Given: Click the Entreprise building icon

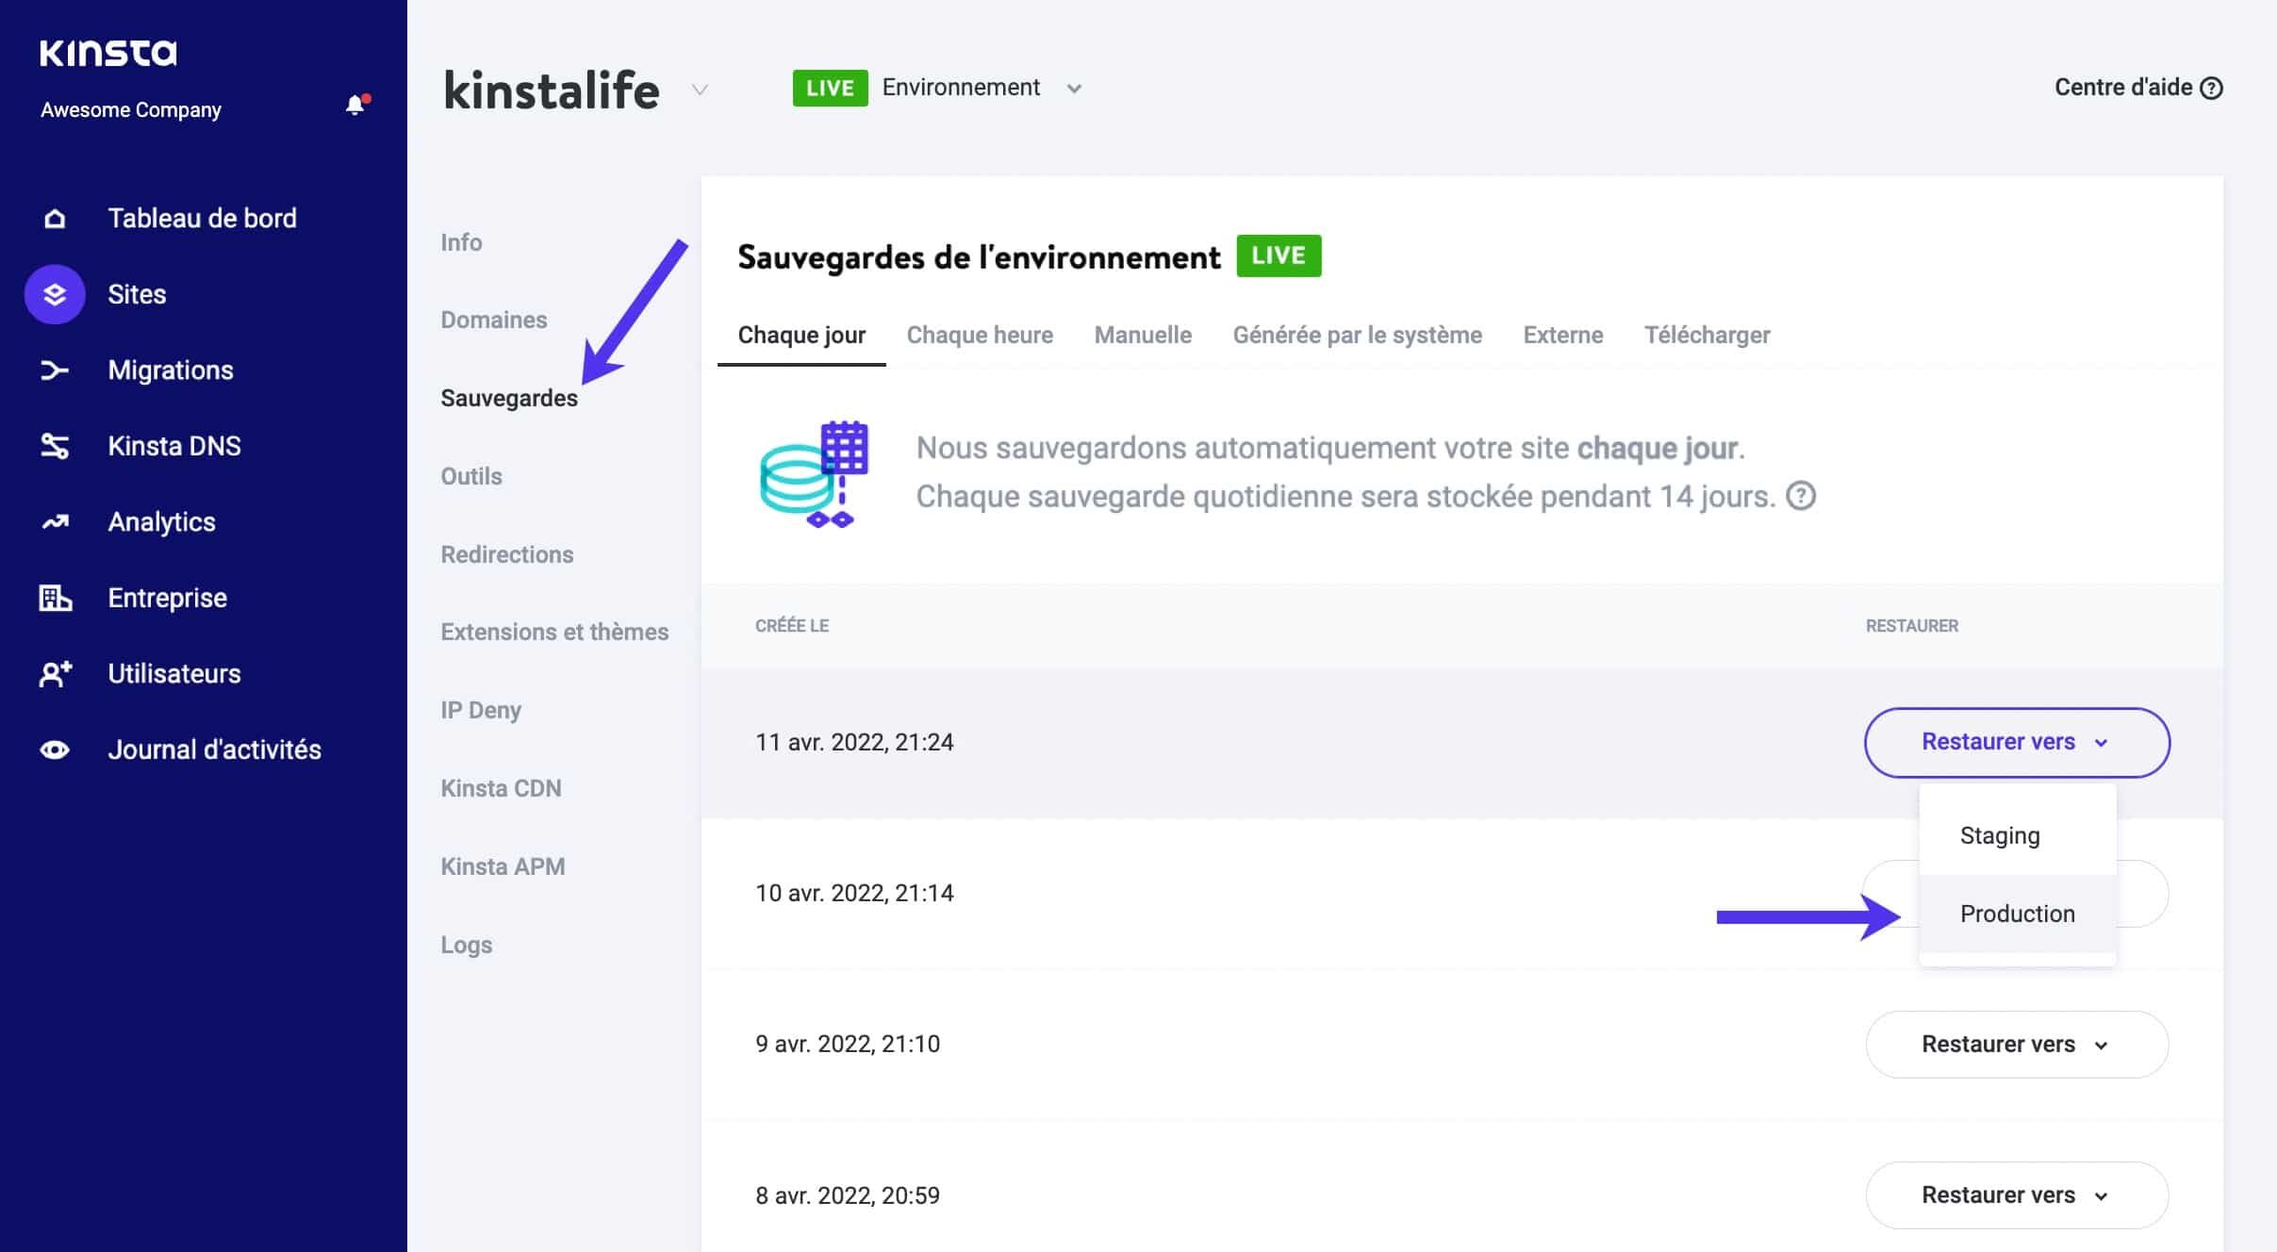Looking at the screenshot, I should pos(55,598).
